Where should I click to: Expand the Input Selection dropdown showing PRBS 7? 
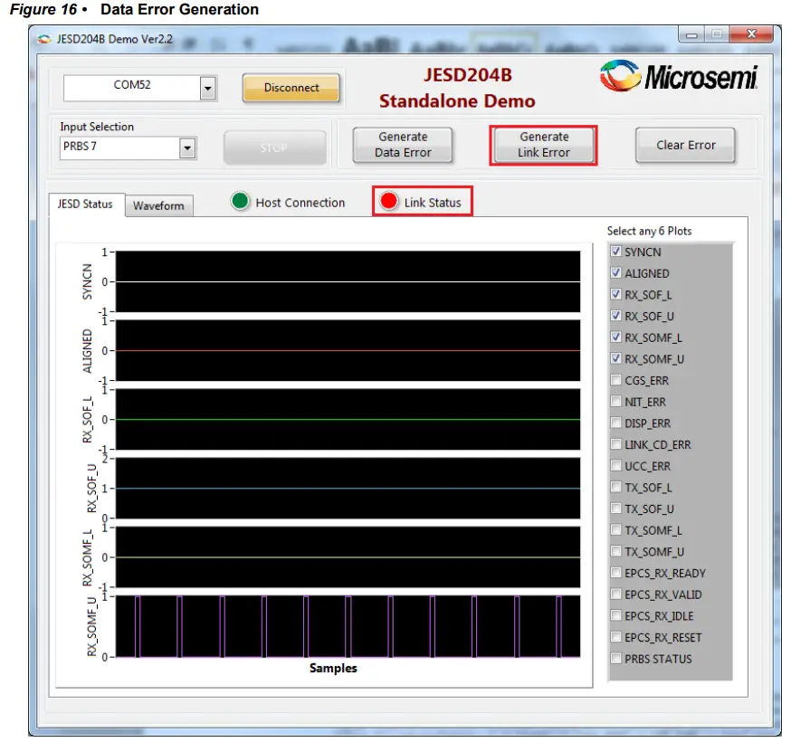click(x=186, y=147)
